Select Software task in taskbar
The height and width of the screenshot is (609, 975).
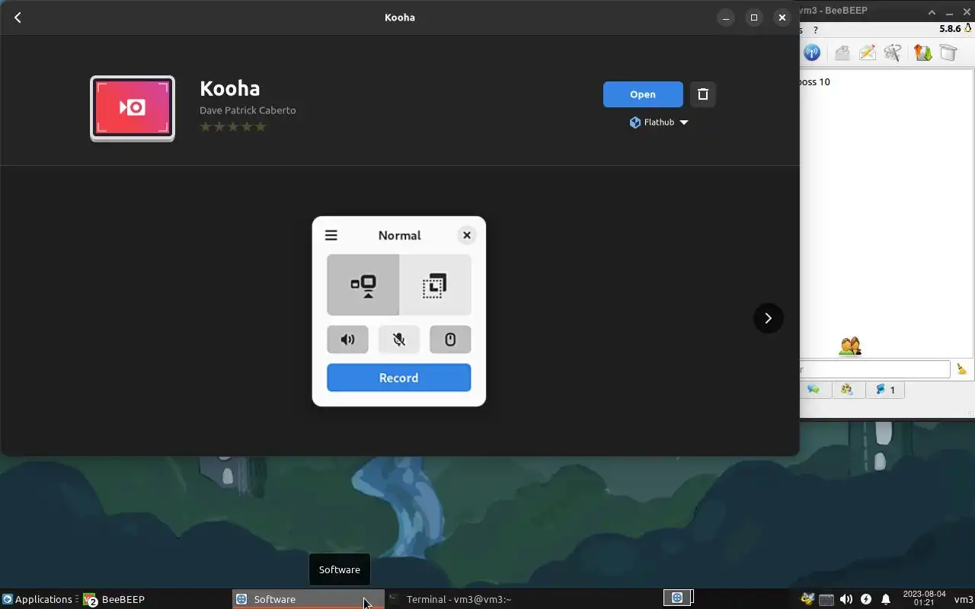point(308,599)
